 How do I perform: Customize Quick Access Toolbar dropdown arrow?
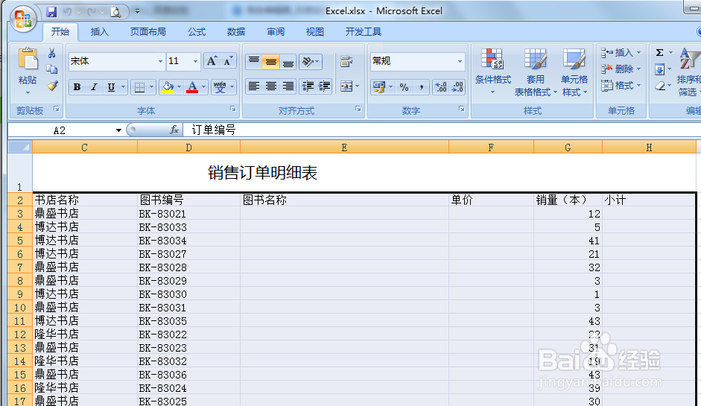coord(137,11)
